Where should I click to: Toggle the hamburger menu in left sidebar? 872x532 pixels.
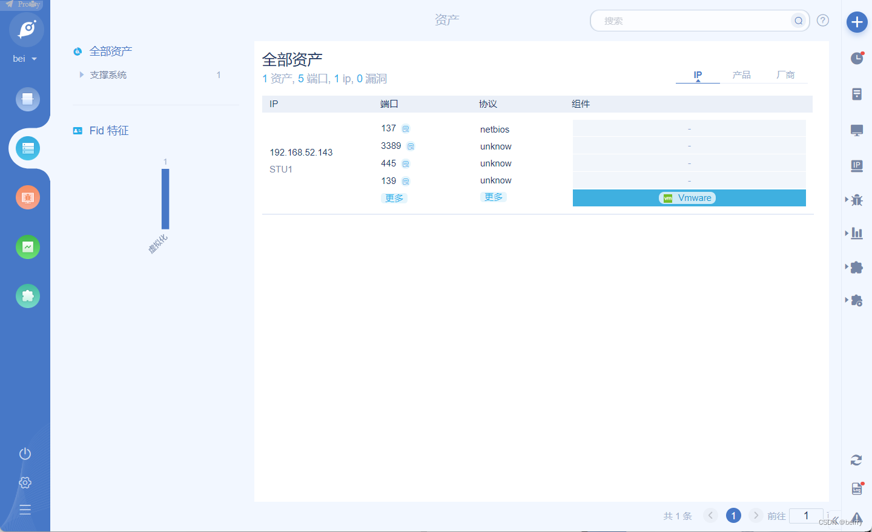click(x=25, y=510)
